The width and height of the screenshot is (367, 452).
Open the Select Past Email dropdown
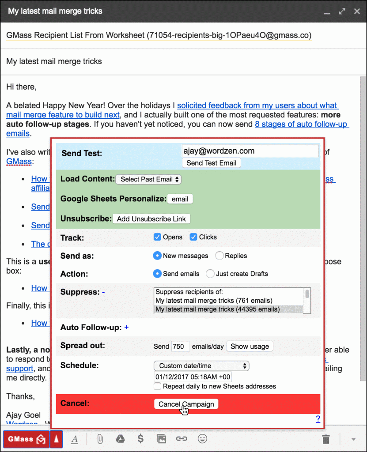pos(148,179)
